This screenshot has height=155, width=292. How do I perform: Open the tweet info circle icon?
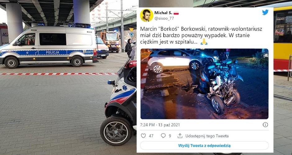coord(265,125)
